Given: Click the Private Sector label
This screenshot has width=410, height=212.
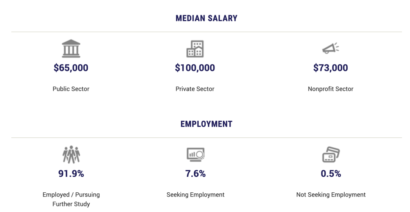Looking at the screenshot, I should coord(195,89).
